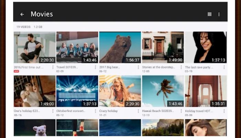Open the top bar overflow menu
241x138 pixels.
[x=219, y=14]
